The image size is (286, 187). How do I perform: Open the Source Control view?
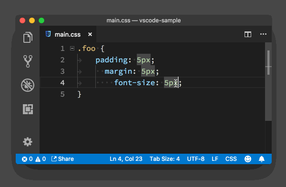pos(28,61)
